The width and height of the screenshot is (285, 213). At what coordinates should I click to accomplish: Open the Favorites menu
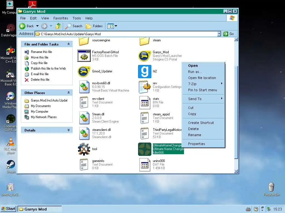point(61,18)
